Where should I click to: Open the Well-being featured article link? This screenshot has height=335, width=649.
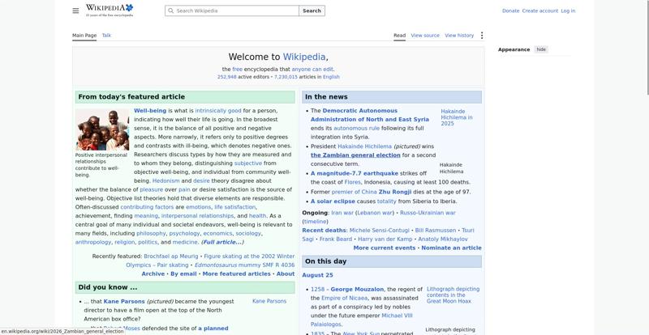pyautogui.click(x=150, y=111)
